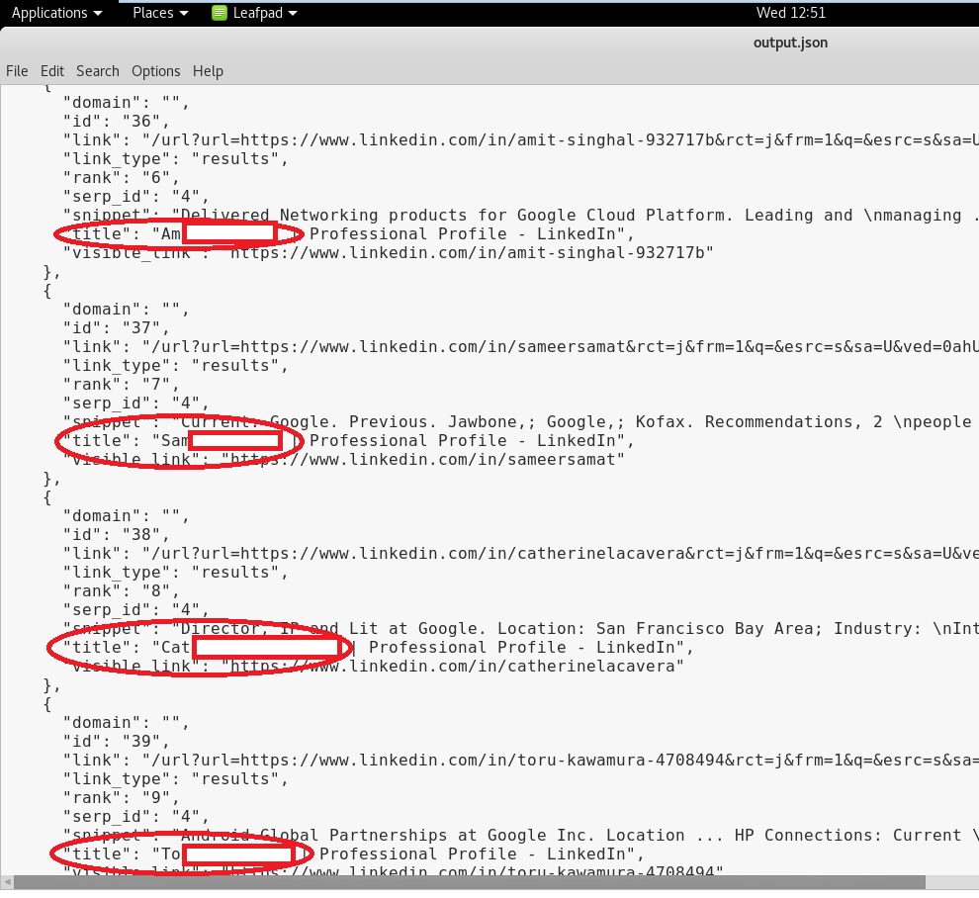Click the text line "id": "39"
Viewport: 979px width, 898px height.
coord(116,742)
